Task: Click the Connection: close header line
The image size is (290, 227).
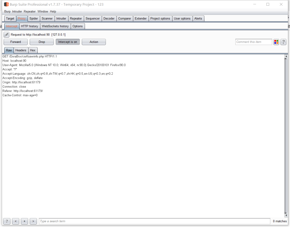Action: tap(14, 87)
